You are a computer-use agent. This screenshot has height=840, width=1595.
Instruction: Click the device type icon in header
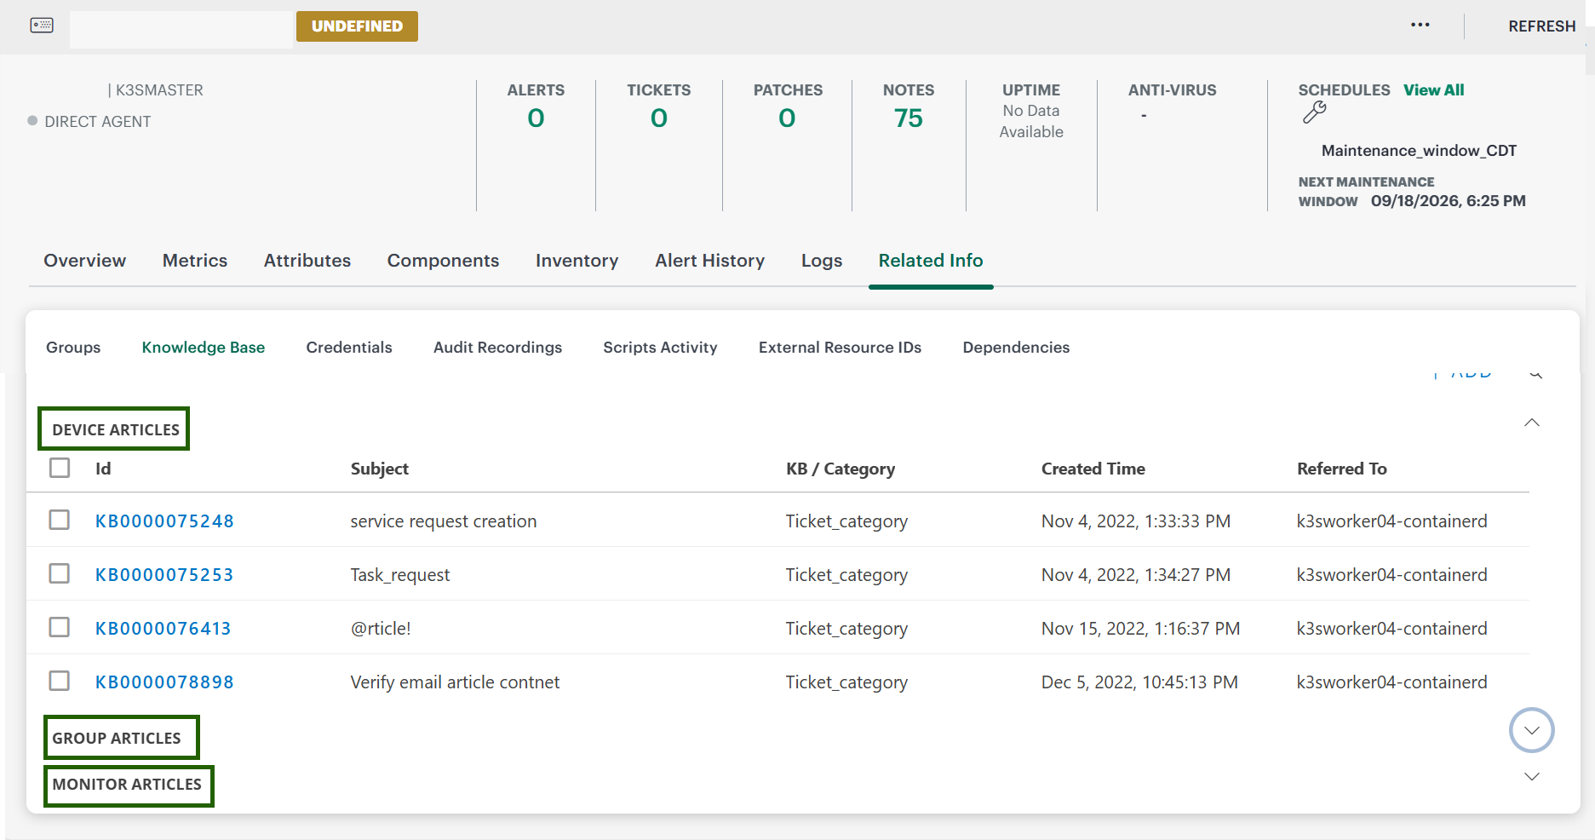[x=42, y=26]
